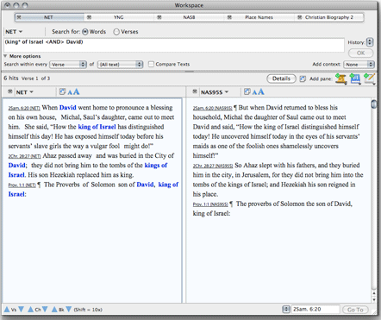This screenshot has height=320, width=381.
Task: Go to the next verse (Vs down arrow)
Action: click(21, 310)
